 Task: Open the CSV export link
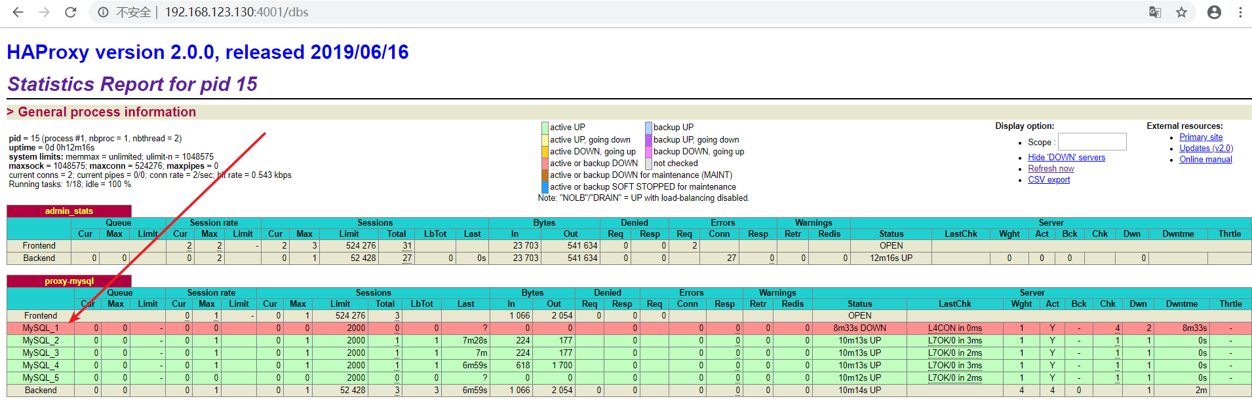1049,180
